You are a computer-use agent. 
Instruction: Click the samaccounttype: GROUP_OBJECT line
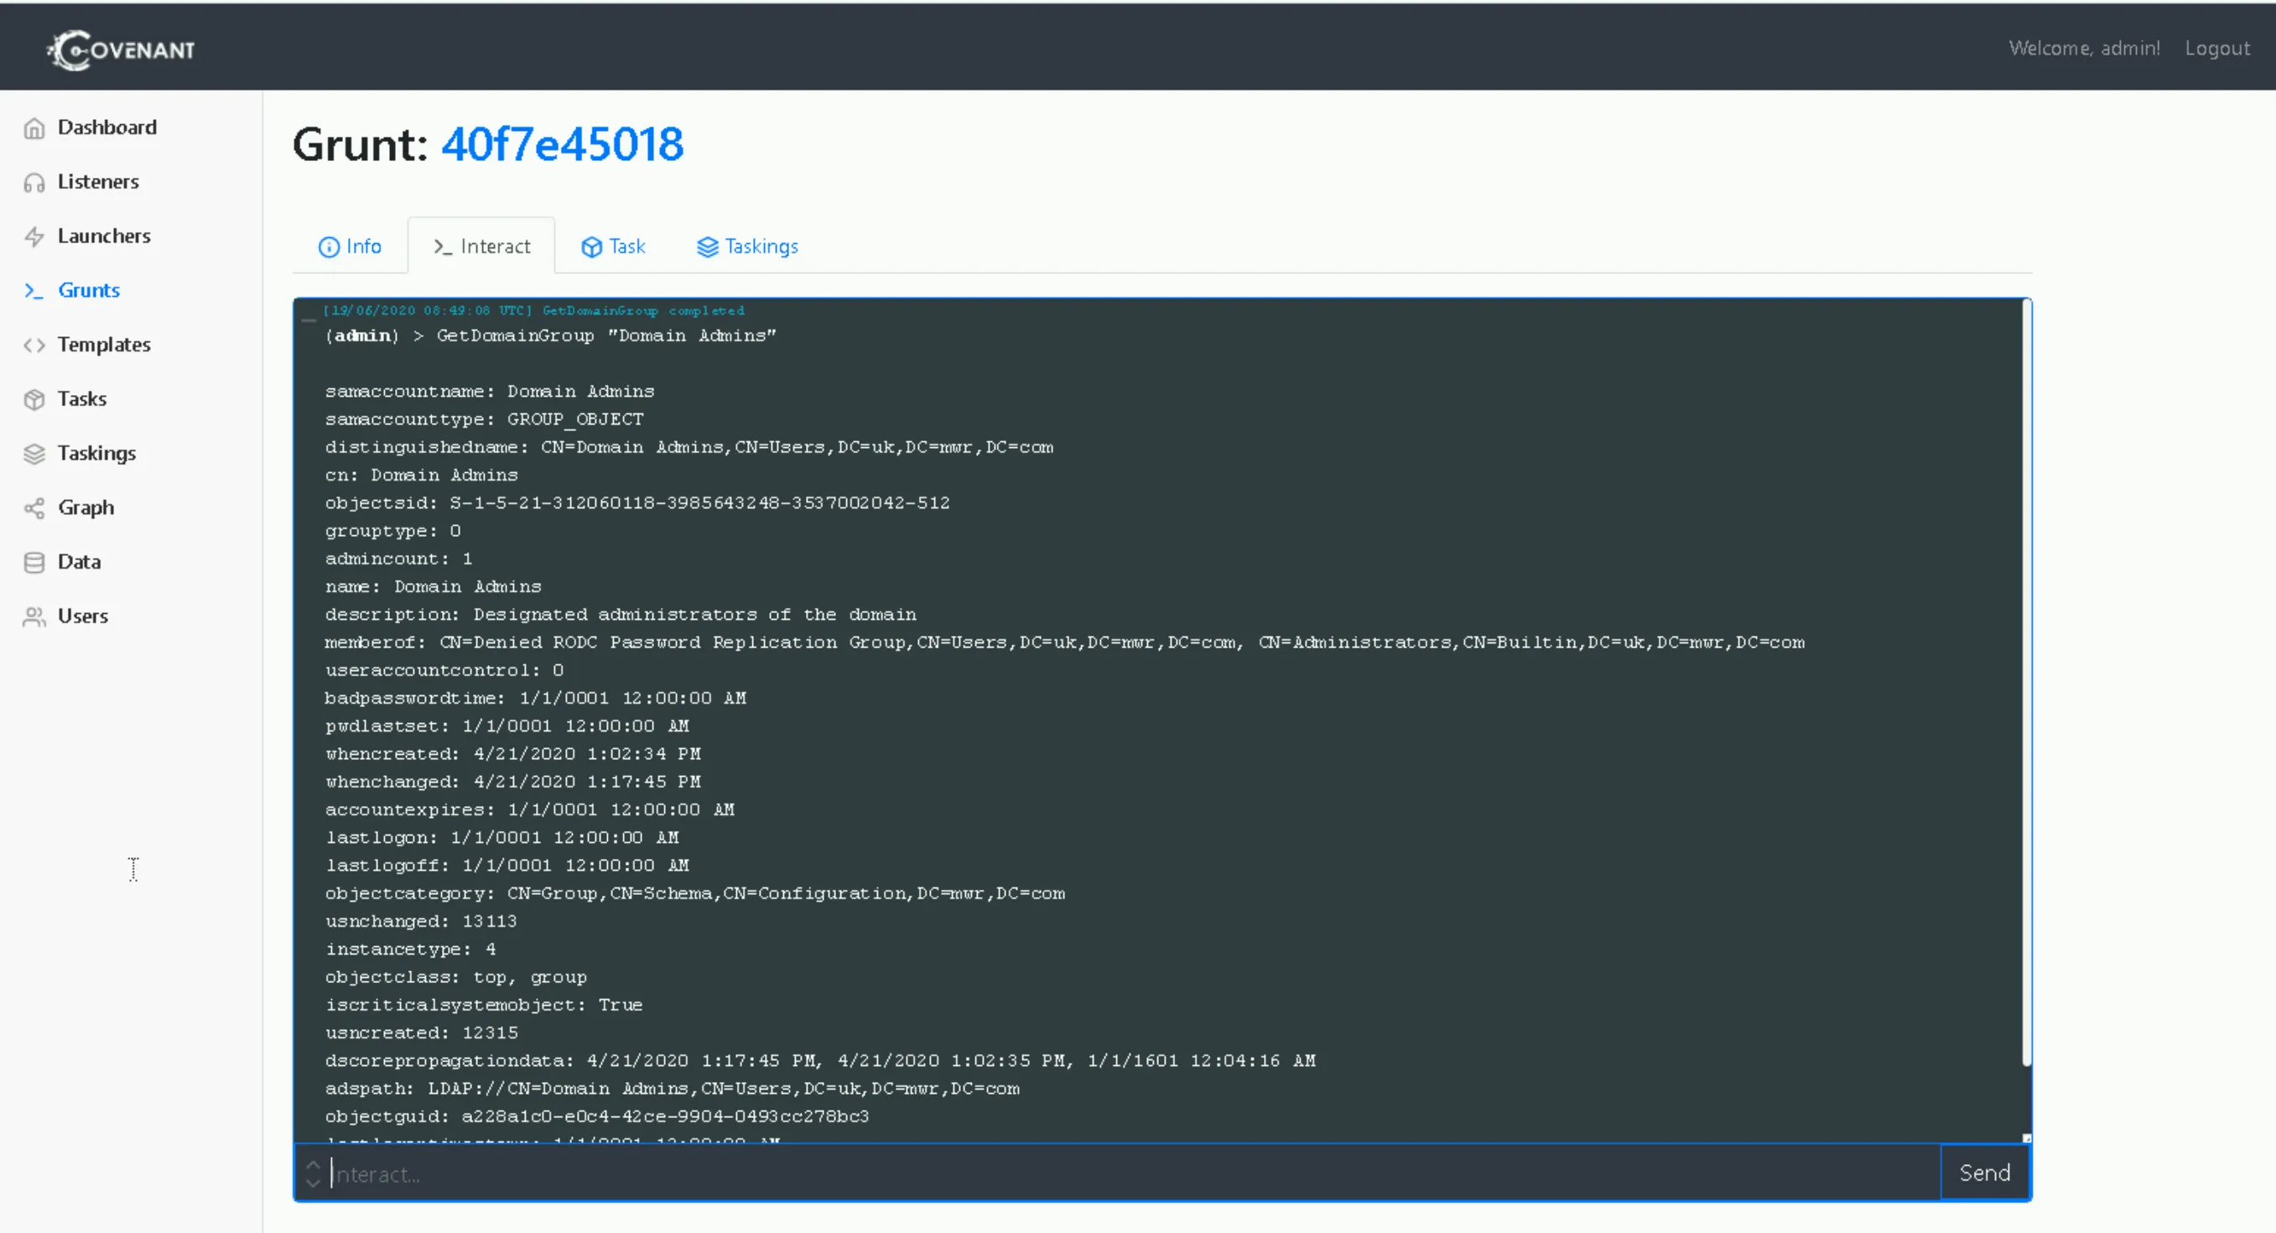[484, 420]
